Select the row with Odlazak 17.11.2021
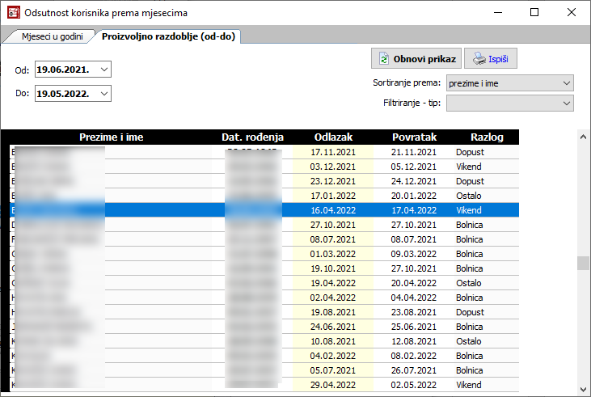Image resolution: width=591 pixels, height=397 pixels. (332, 152)
